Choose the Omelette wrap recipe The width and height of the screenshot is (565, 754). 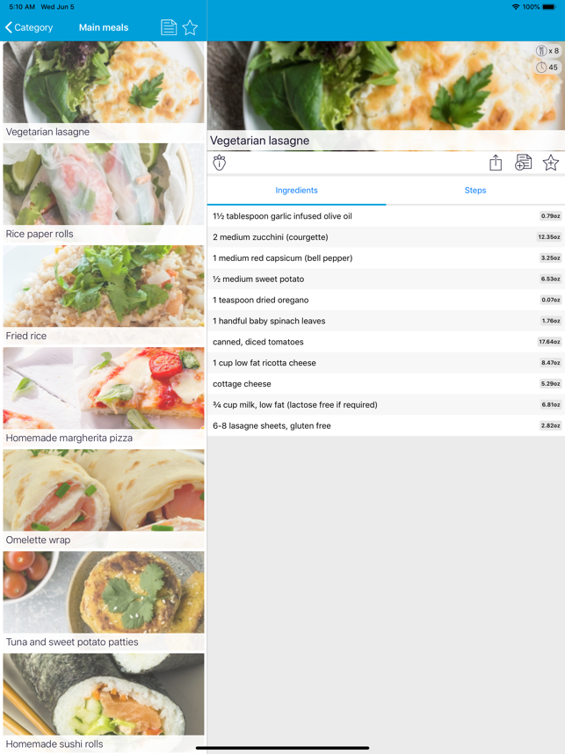pos(104,498)
